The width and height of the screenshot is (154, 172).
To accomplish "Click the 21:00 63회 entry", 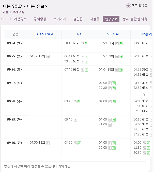I will tap(141, 106).
